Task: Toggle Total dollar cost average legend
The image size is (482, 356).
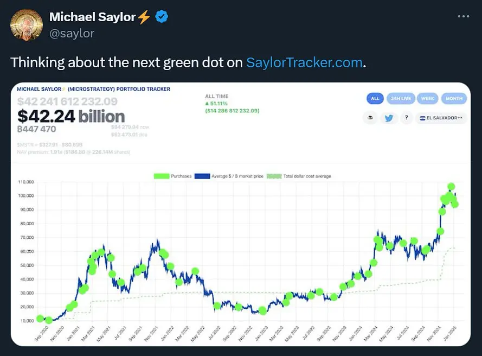Action: (x=299, y=176)
